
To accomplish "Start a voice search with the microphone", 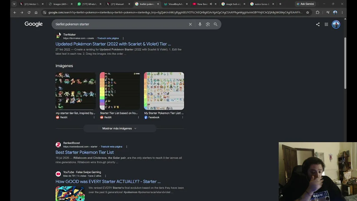I will tap(200, 24).
